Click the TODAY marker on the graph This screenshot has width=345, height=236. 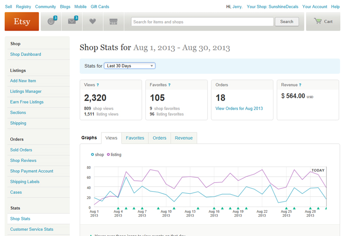click(318, 170)
